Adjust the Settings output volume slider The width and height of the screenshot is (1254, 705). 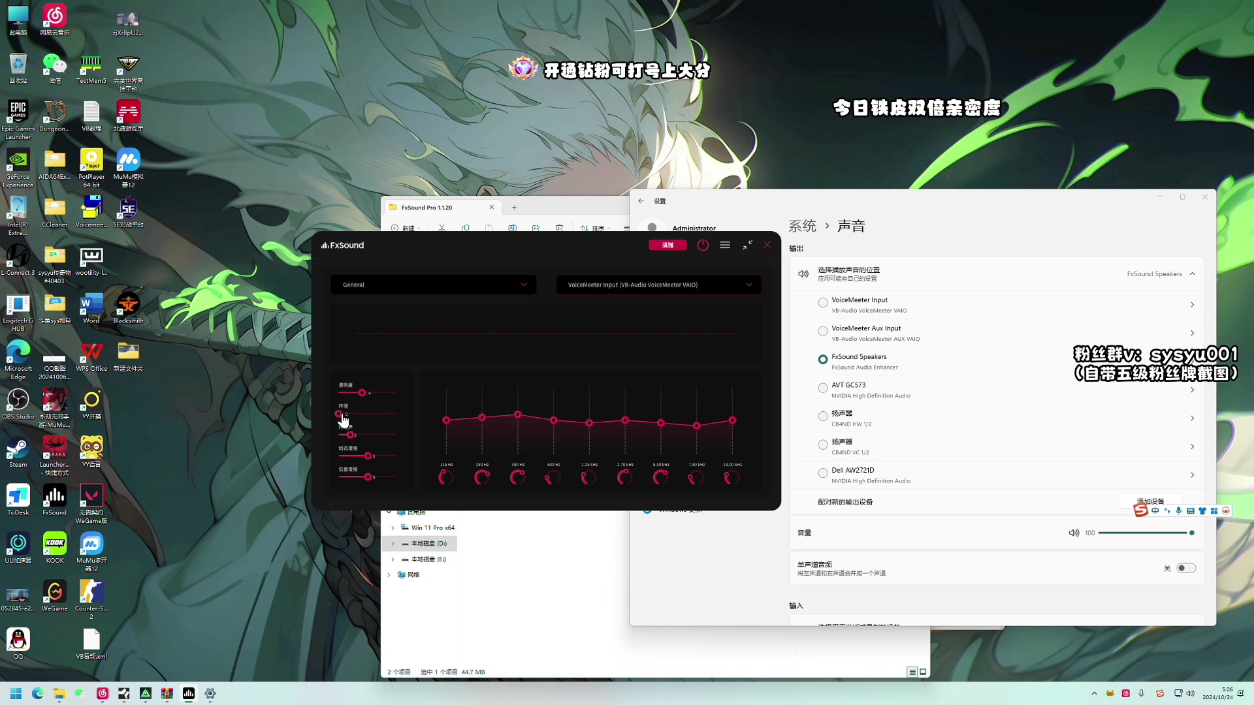point(1146,533)
